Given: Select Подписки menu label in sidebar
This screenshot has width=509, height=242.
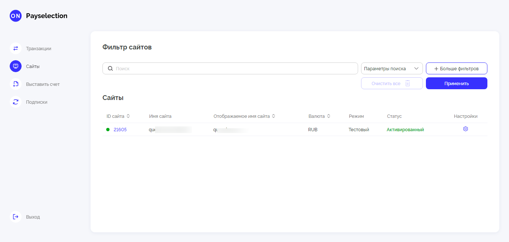Looking at the screenshot, I should pos(37,102).
